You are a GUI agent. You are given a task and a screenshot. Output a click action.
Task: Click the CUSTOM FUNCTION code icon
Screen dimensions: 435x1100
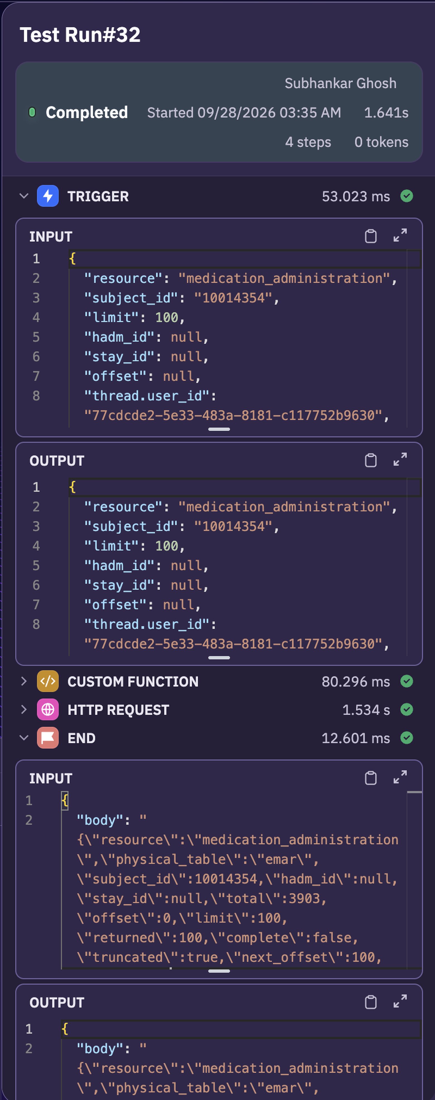click(48, 681)
